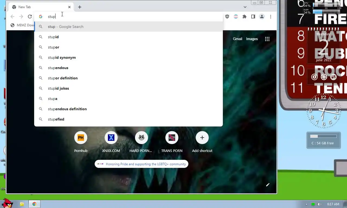Select the "stupa" suggestion
The width and height of the screenshot is (347, 208).
[128, 99]
